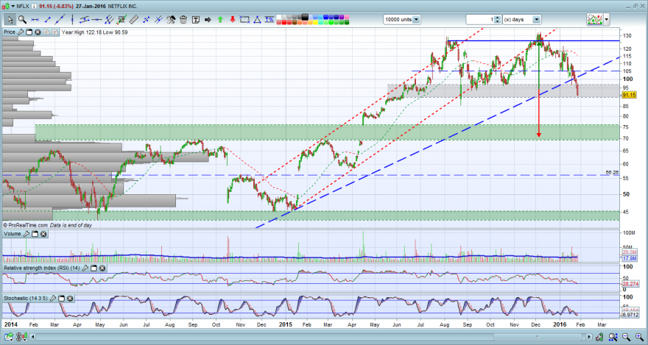The height and width of the screenshot is (345, 648).
Task: Increase the timeframe period stepper
Action: pyautogui.click(x=498, y=18)
